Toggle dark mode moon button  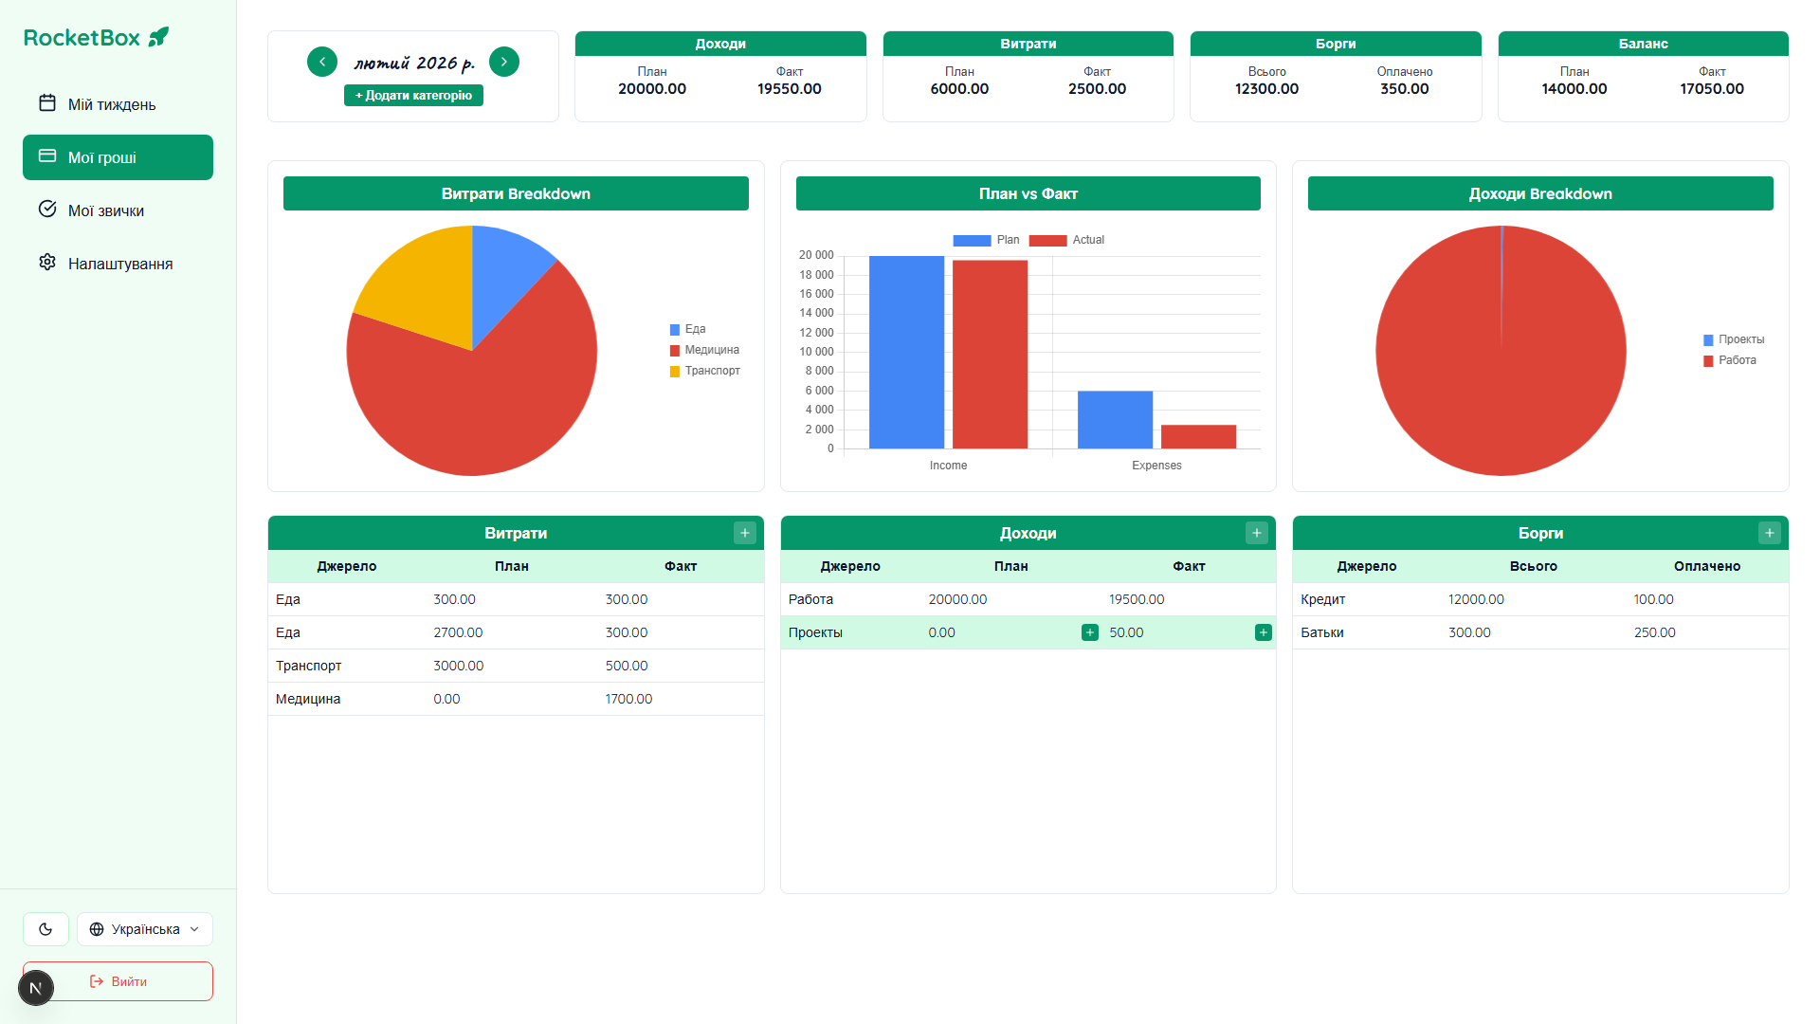pos(45,929)
